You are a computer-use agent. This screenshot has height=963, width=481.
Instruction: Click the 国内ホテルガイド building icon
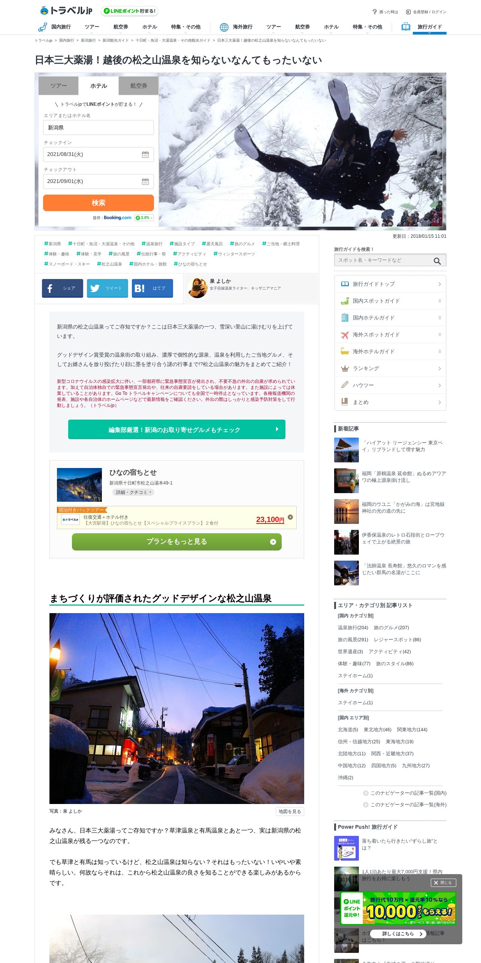point(345,318)
